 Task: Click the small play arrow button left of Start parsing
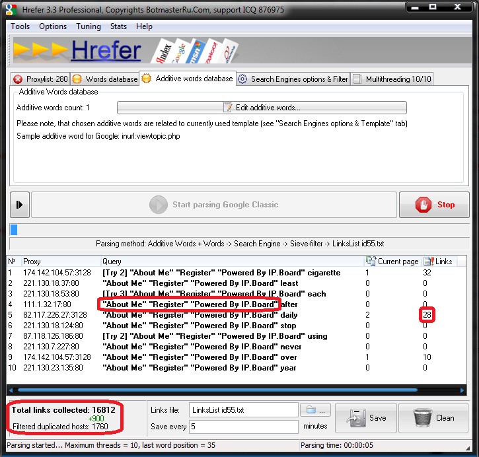pos(20,205)
